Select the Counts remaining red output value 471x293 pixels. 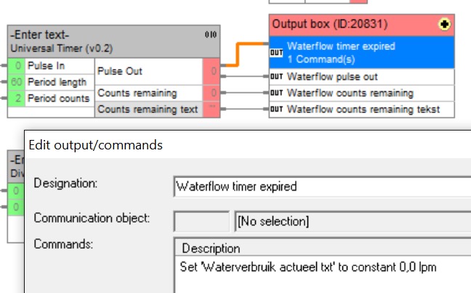pos(211,93)
